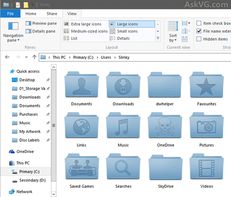Image resolution: width=231 pixels, height=197 pixels.
Task: Open the OneDrive skull folder
Action: [165, 125]
